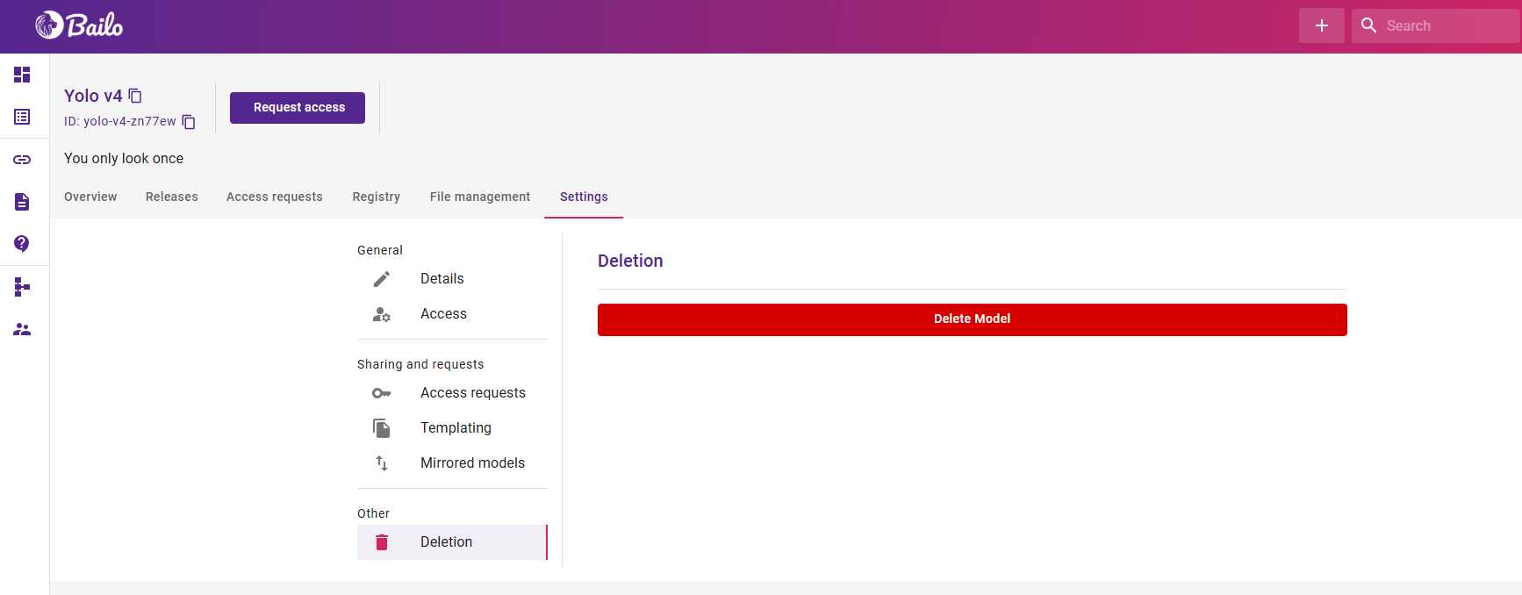The height and width of the screenshot is (595, 1522).
Task: Click the plus create button in header
Action: 1321,25
